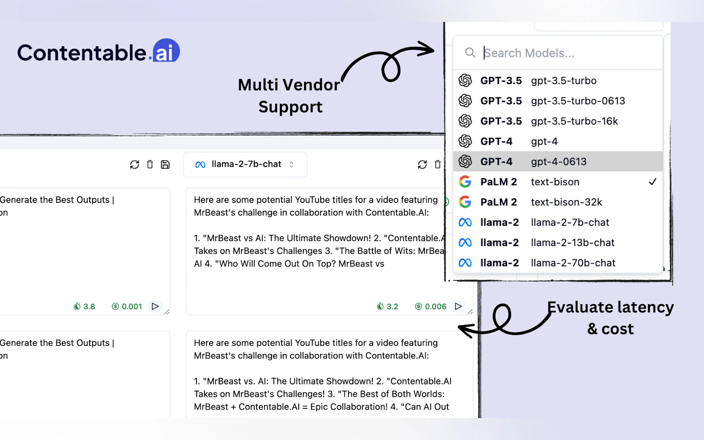Viewport: 704px width, 440px height.
Task: Click the OpenAI logo beside plain gpt-4
Action: (x=465, y=141)
